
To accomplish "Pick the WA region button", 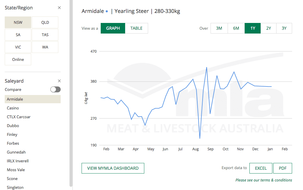I will (x=45, y=47).
